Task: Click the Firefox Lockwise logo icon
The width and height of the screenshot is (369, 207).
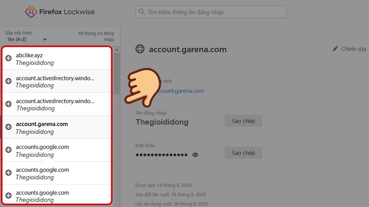Action: [x=31, y=12]
